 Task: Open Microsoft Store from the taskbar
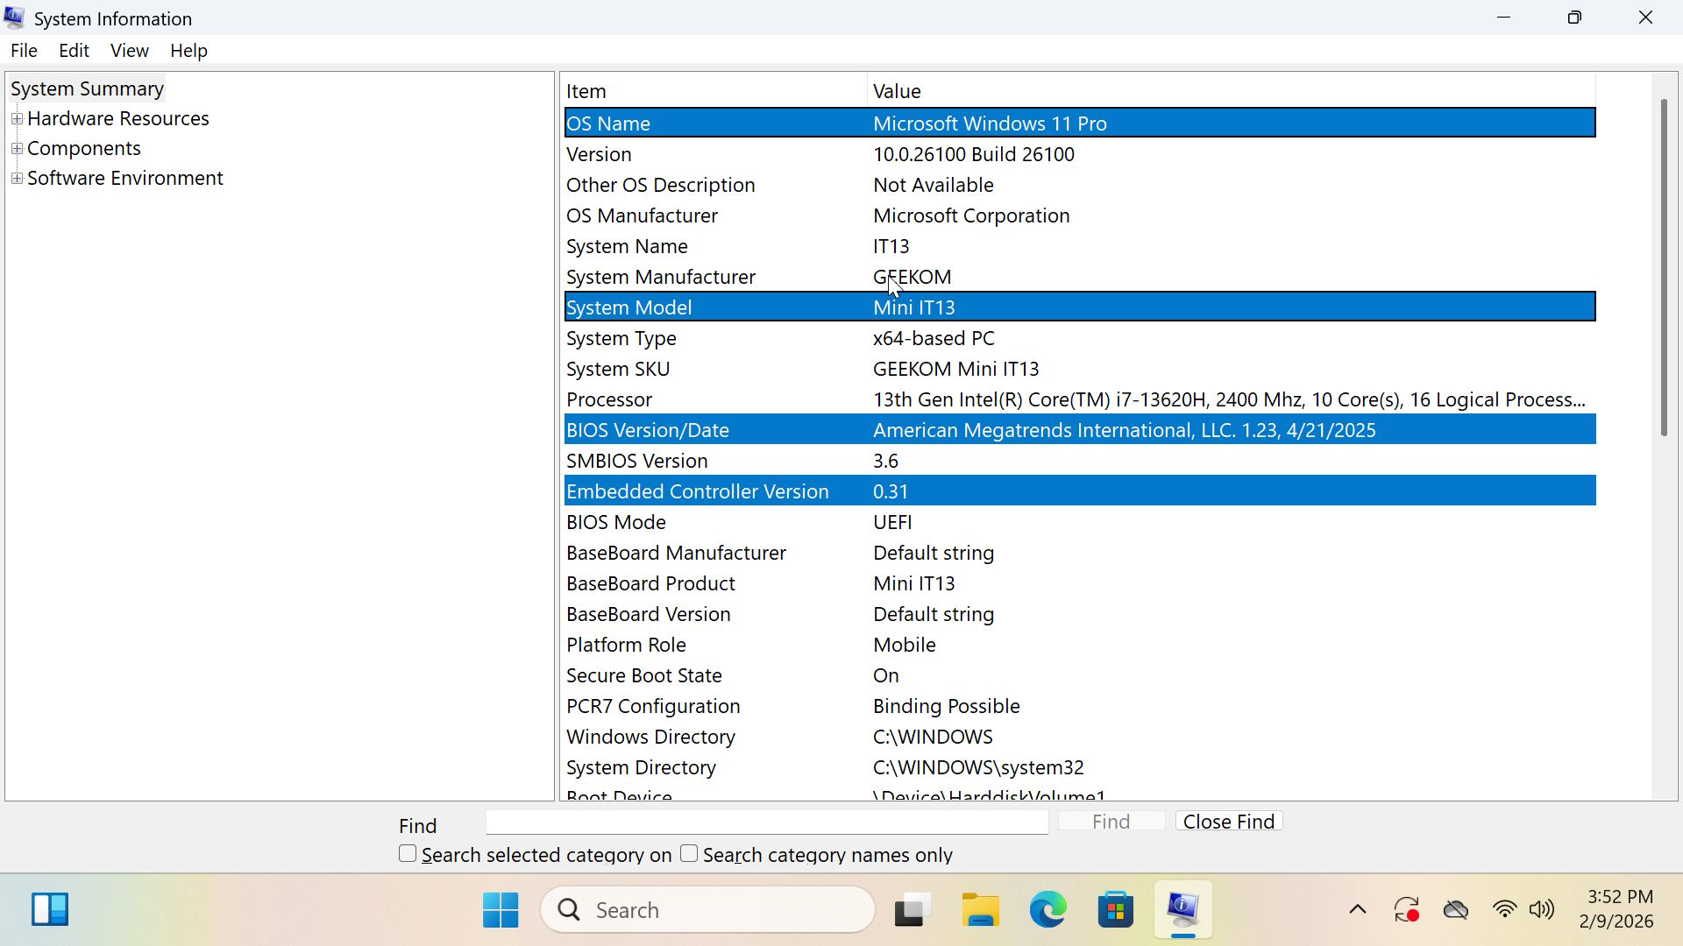[1115, 910]
